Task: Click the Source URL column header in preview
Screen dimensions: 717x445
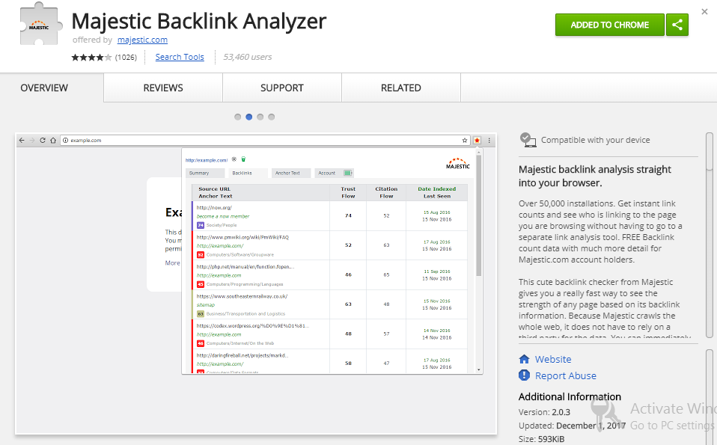Action: coord(215,188)
